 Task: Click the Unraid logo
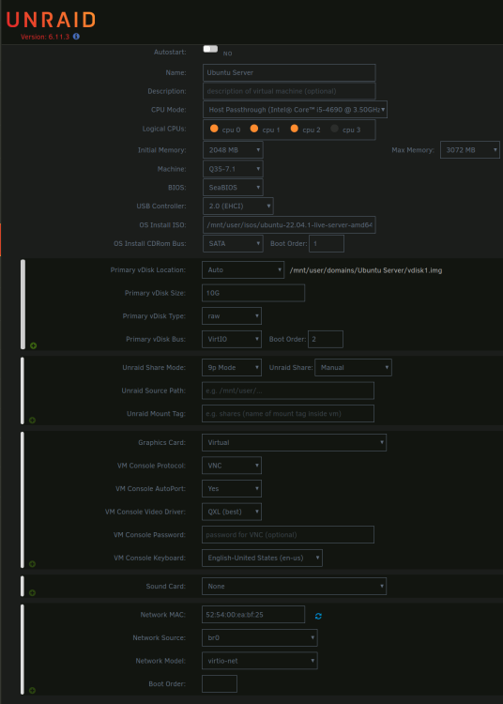point(51,20)
